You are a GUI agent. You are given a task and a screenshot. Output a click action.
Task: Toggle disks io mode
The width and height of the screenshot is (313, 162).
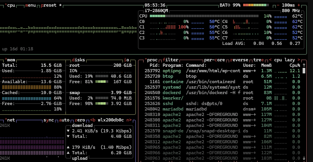(127, 60)
